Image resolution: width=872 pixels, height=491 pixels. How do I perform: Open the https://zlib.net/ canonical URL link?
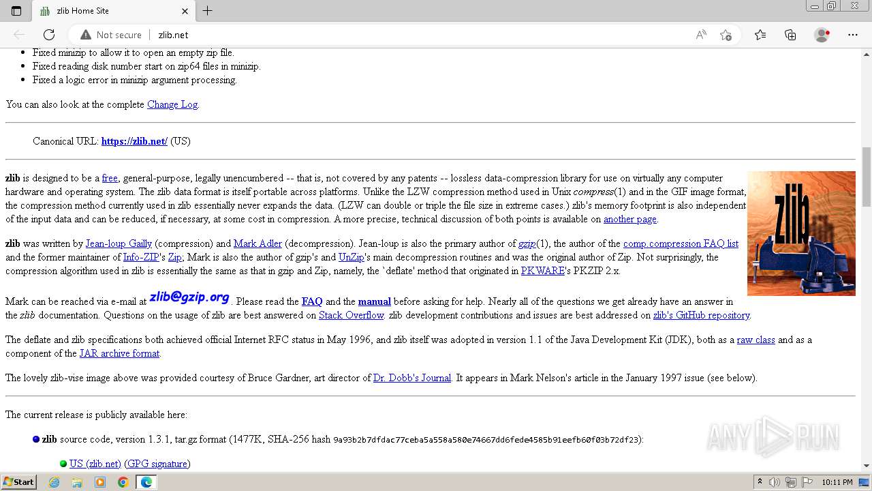tap(134, 141)
